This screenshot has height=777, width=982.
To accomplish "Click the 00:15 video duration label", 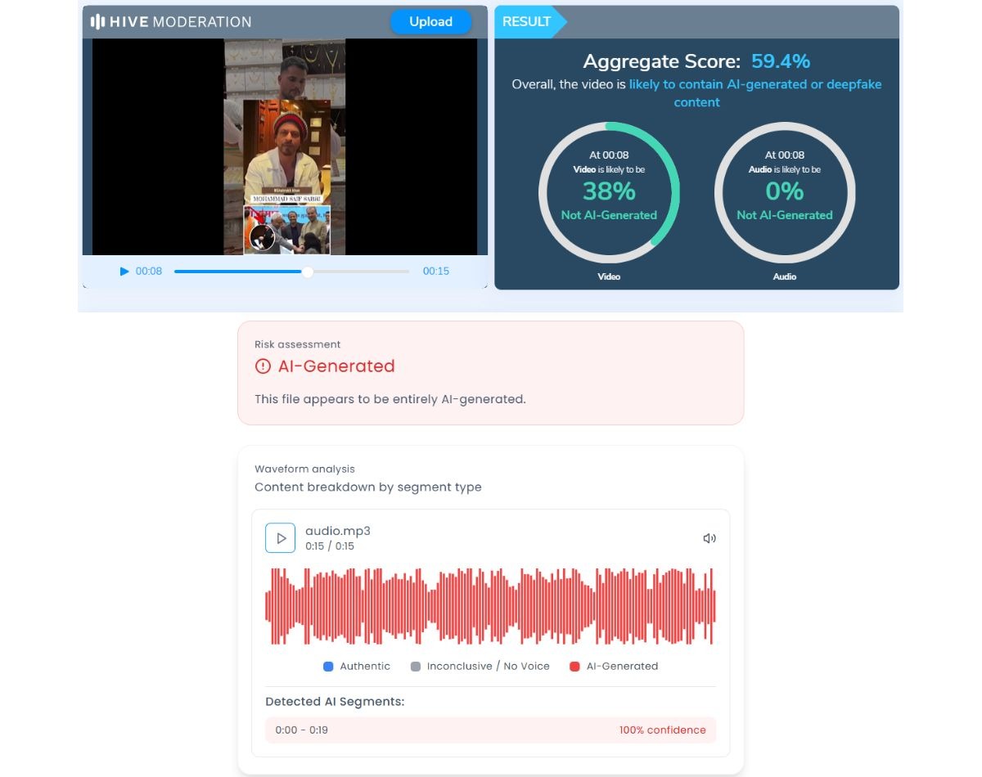I will click(x=435, y=272).
